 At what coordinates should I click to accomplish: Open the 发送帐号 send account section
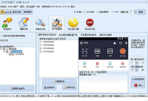click(7, 24)
